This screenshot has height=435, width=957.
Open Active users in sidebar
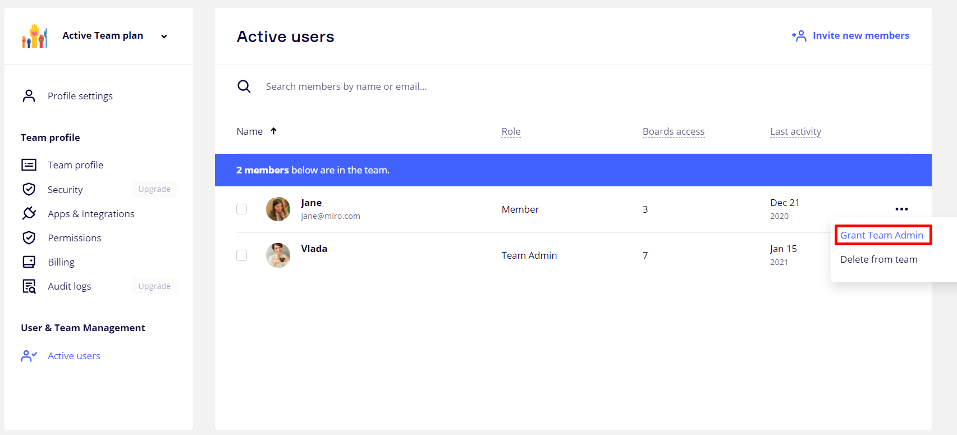click(74, 356)
